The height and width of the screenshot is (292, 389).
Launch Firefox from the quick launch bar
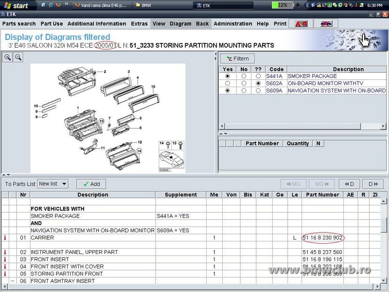[58, 5]
